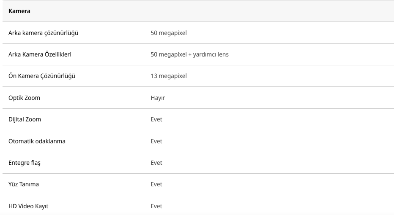Click the 'Arka Kamera Özellikleri' label

43,54
